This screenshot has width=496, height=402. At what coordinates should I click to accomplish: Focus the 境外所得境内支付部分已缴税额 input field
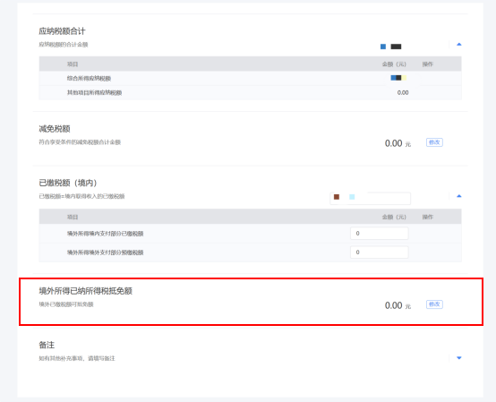point(380,234)
